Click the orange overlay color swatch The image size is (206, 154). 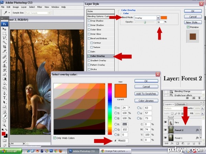164,18
